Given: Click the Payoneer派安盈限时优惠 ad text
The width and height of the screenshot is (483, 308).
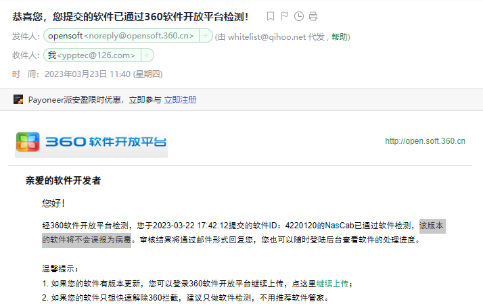Looking at the screenshot, I should [94, 100].
